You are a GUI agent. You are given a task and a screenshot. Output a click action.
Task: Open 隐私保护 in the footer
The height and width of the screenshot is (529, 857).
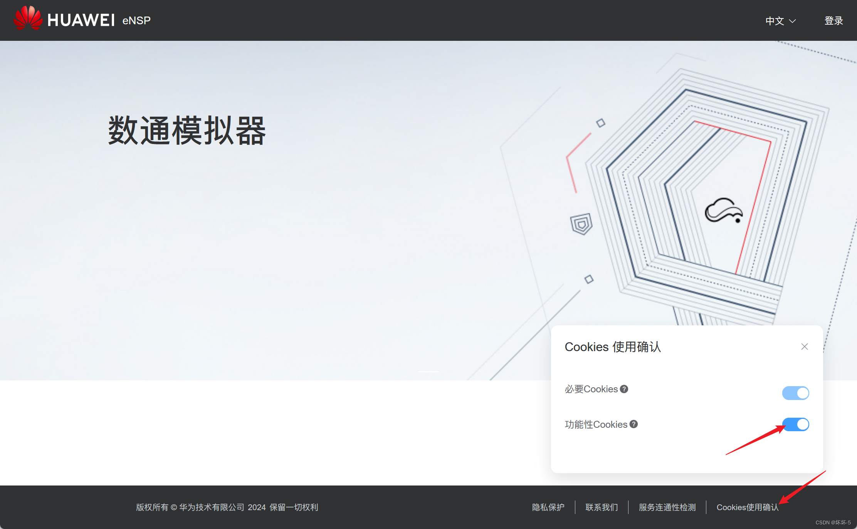[x=548, y=507]
